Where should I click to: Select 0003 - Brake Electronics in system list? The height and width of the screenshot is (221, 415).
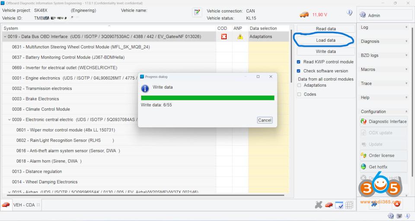click(35, 99)
